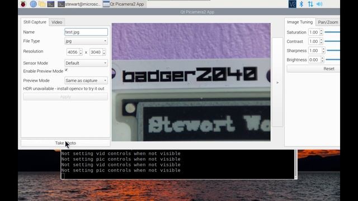Open the network connections tray icon
The image size is (358, 201).
(310, 4)
